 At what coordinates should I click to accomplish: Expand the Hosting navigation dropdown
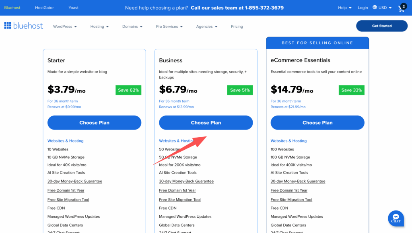pyautogui.click(x=99, y=27)
